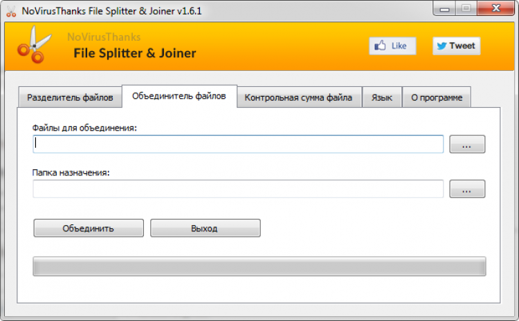Screen dimensions: 519x321
Task: Click the small scissors icon in title bar
Action: click(x=11, y=11)
